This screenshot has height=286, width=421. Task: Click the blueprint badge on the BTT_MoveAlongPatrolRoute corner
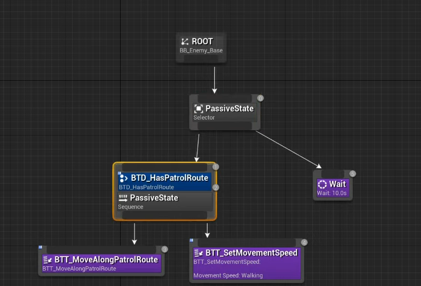41,247
